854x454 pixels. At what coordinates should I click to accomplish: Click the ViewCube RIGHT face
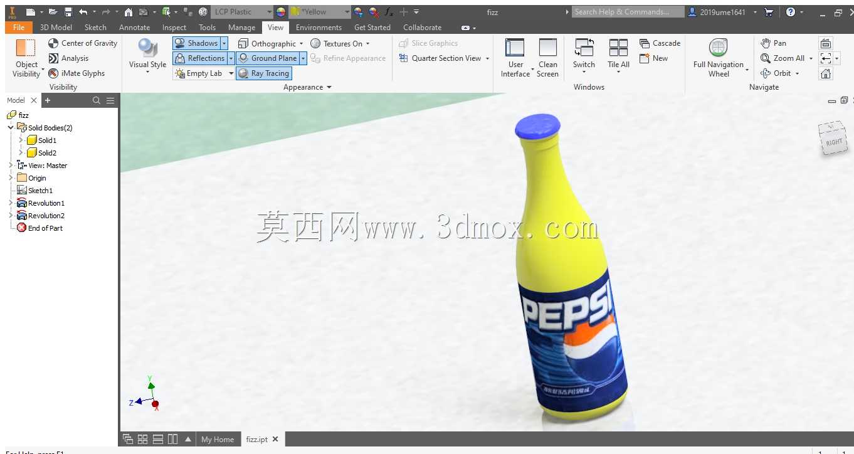click(833, 142)
